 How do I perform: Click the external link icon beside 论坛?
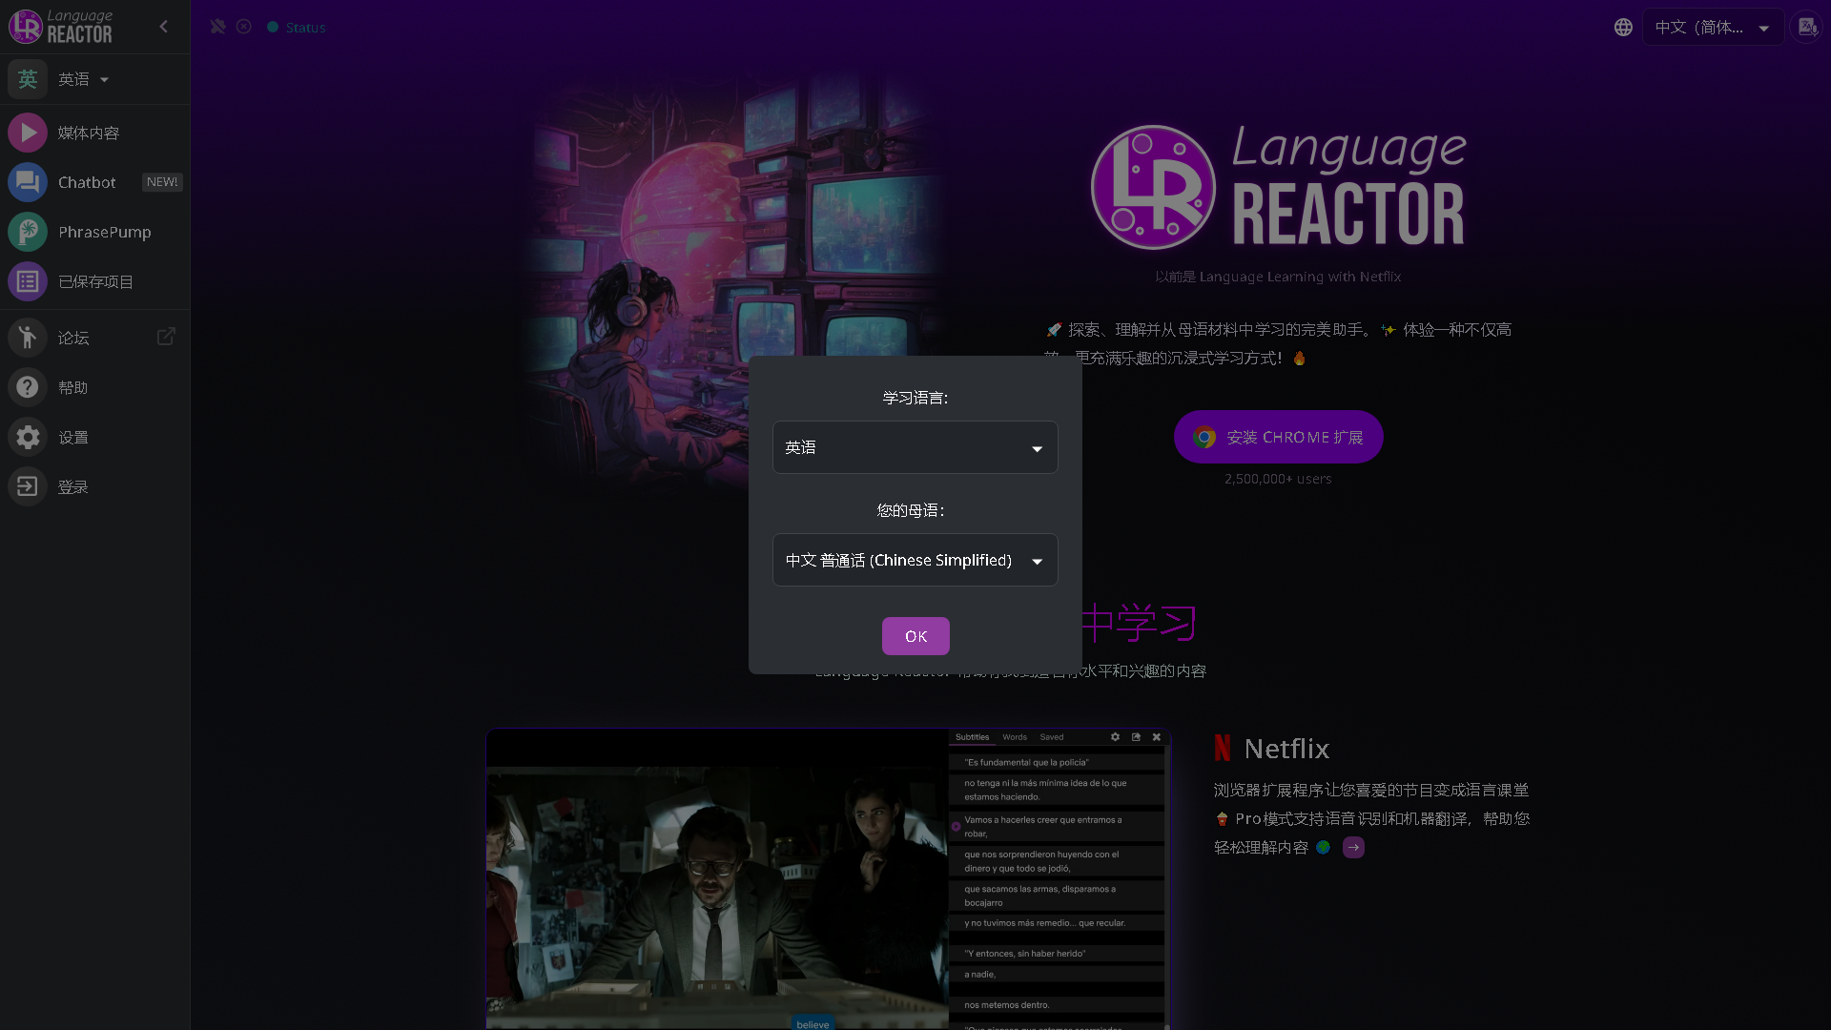pos(166,337)
